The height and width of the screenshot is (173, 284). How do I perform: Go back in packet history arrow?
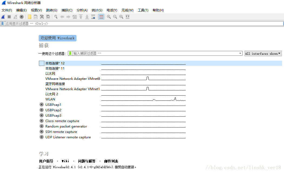(62, 17)
